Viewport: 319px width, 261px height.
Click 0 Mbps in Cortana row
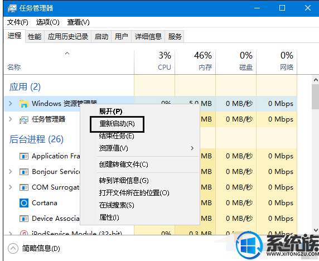pyautogui.click(x=281, y=203)
